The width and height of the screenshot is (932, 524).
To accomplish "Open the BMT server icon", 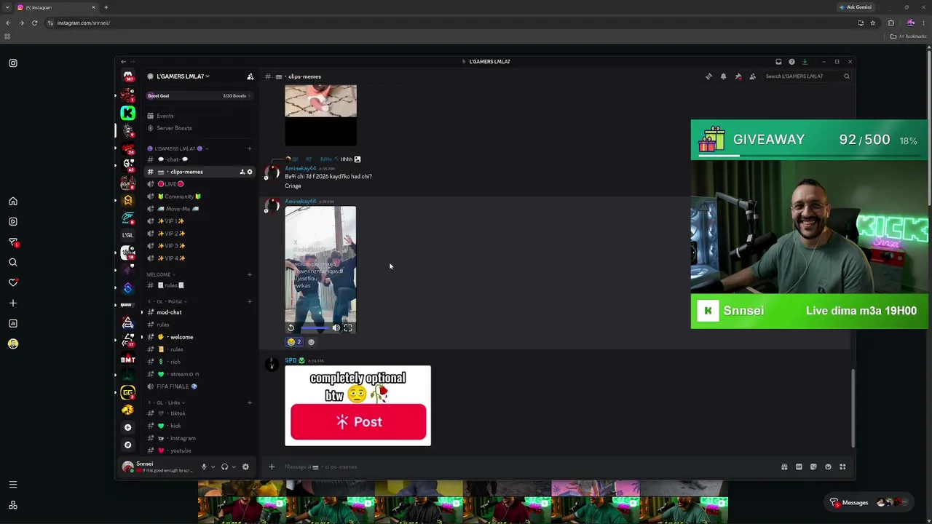I will pyautogui.click(x=127, y=359).
